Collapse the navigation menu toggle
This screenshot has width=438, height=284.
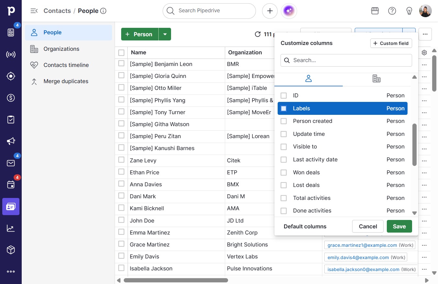[x=34, y=11]
